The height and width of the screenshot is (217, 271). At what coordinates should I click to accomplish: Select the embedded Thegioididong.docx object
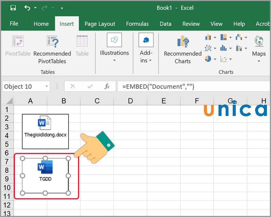click(x=45, y=131)
